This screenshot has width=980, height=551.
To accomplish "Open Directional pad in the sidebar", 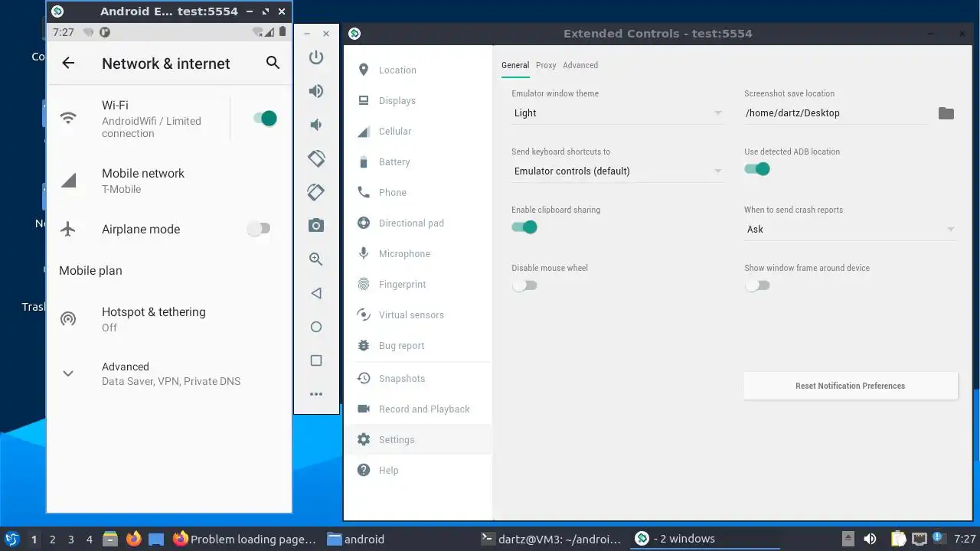I will pyautogui.click(x=418, y=223).
